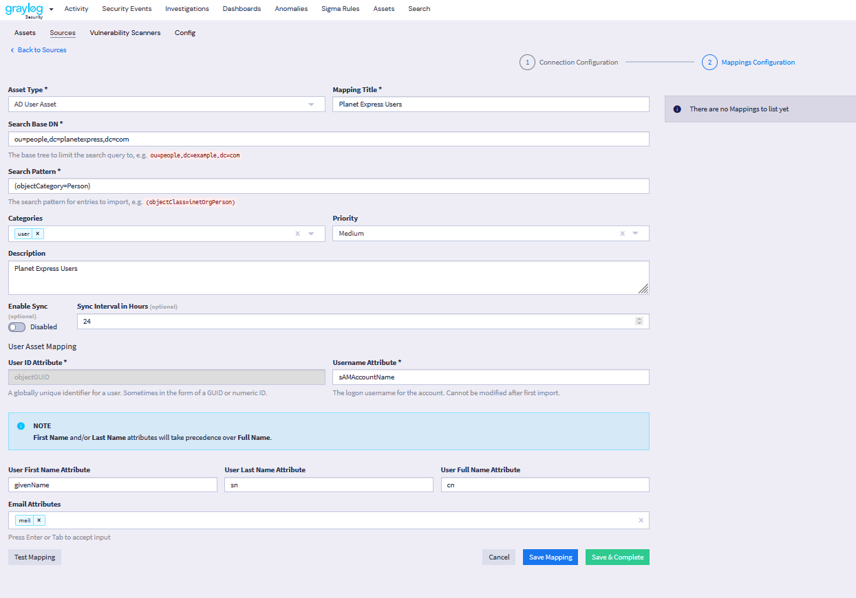Click the info icon in the Mappings panel
This screenshot has height=598, width=856.
coord(678,109)
